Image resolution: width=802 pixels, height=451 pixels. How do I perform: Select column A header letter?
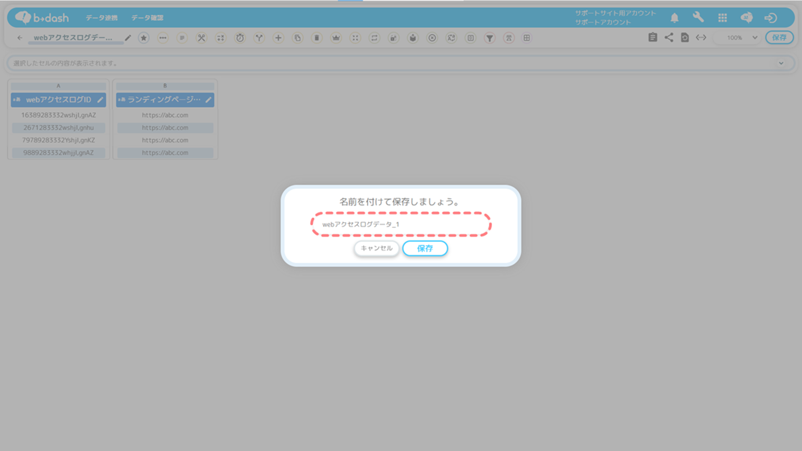[59, 86]
